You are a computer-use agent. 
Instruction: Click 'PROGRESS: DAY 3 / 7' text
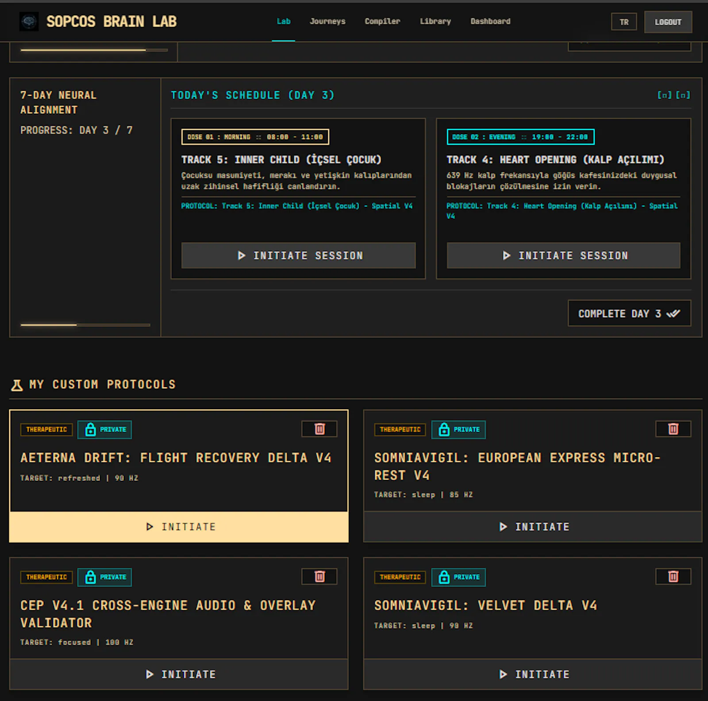coord(76,130)
